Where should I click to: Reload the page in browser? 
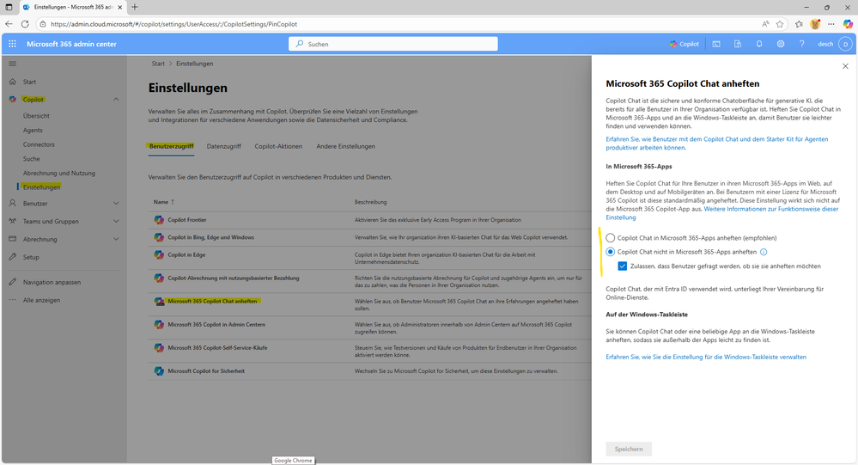tap(25, 24)
